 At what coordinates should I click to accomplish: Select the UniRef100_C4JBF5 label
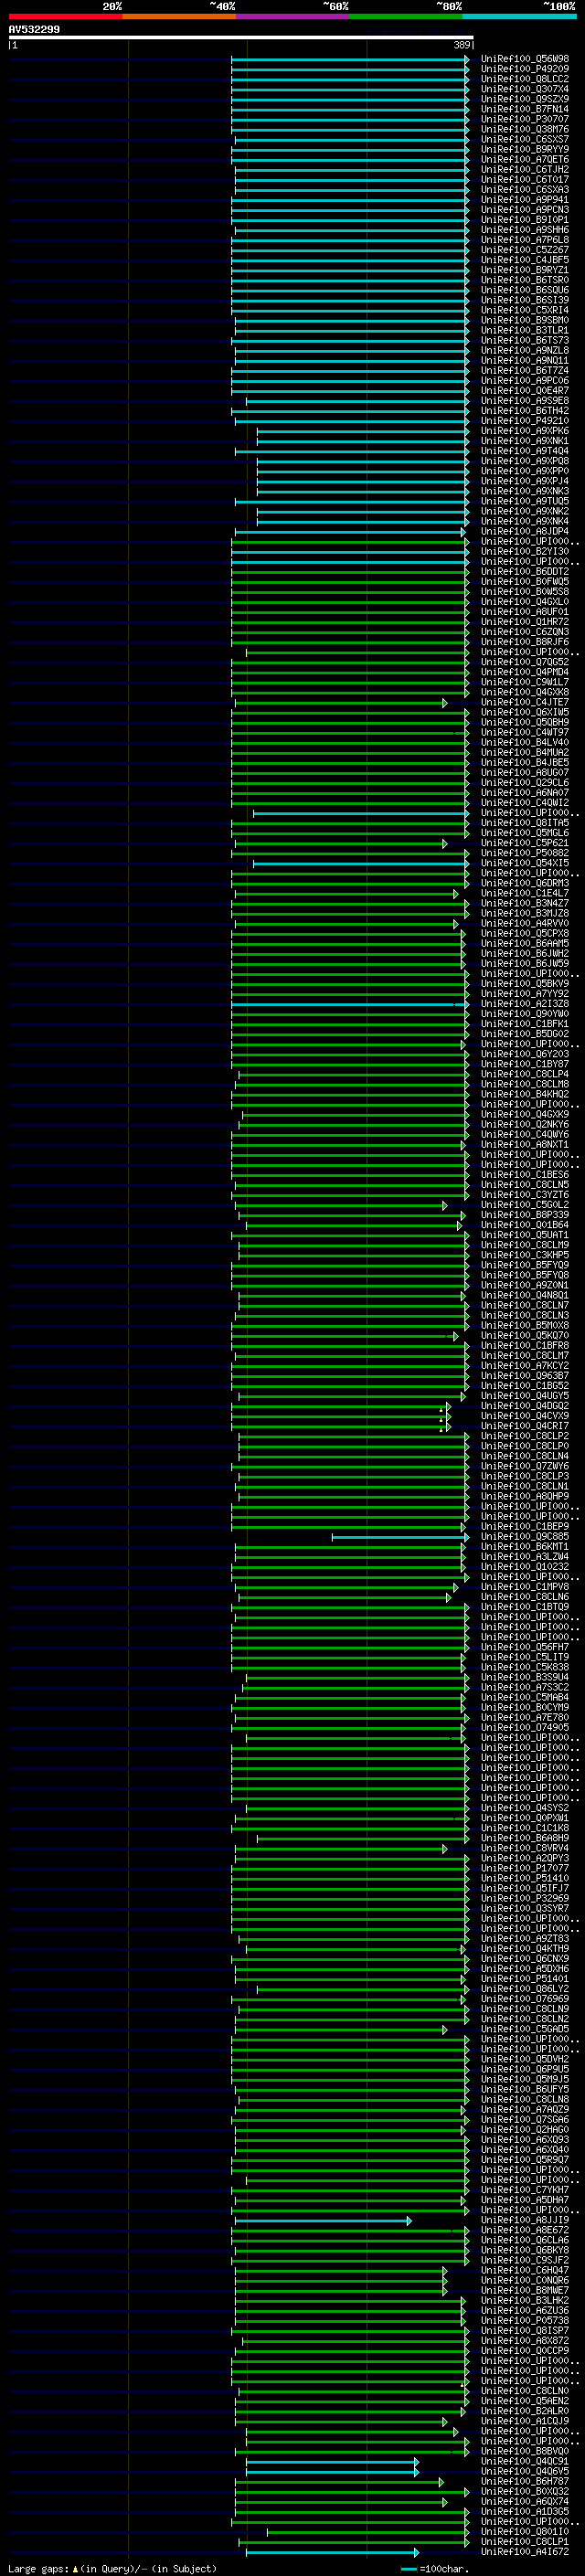[525, 260]
